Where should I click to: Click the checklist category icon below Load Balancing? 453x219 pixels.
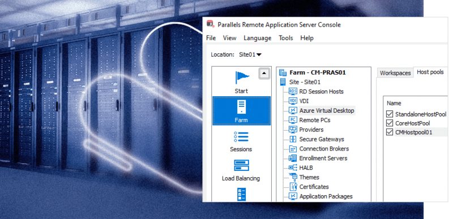(x=241, y=195)
